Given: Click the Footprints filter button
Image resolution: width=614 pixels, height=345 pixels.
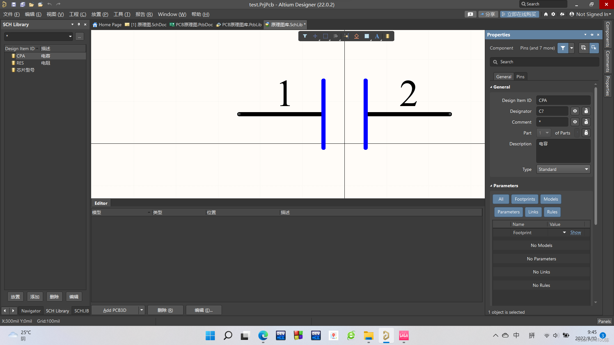Looking at the screenshot, I should tap(524, 199).
